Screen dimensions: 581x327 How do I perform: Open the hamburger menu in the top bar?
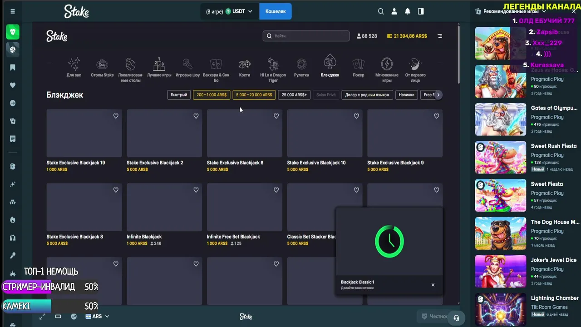click(13, 11)
